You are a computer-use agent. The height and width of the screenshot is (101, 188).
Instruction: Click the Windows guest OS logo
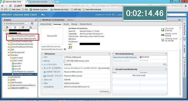click(x=70, y=47)
